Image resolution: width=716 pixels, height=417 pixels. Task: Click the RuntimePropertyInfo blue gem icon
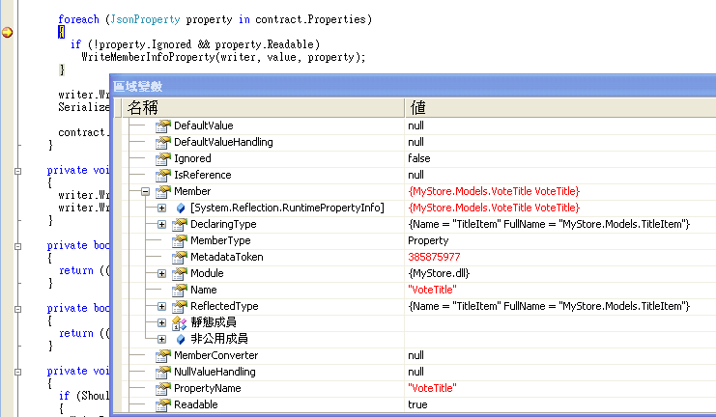point(181,208)
